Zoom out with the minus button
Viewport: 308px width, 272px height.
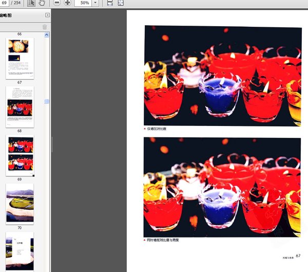click(57, 3)
